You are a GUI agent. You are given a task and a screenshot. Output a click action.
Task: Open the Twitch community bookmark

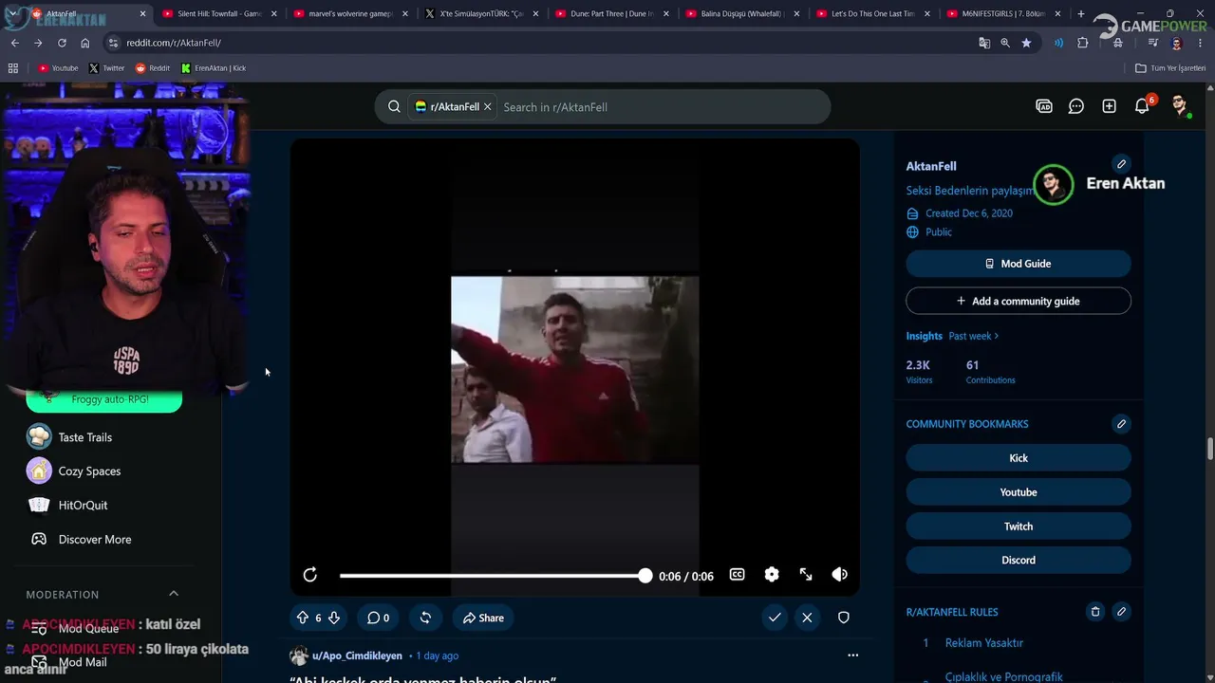coord(1019,526)
